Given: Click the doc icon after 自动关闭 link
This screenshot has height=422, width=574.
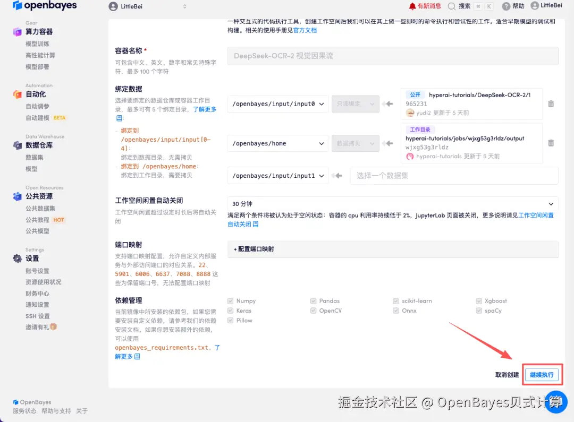Looking at the screenshot, I should point(256,224).
